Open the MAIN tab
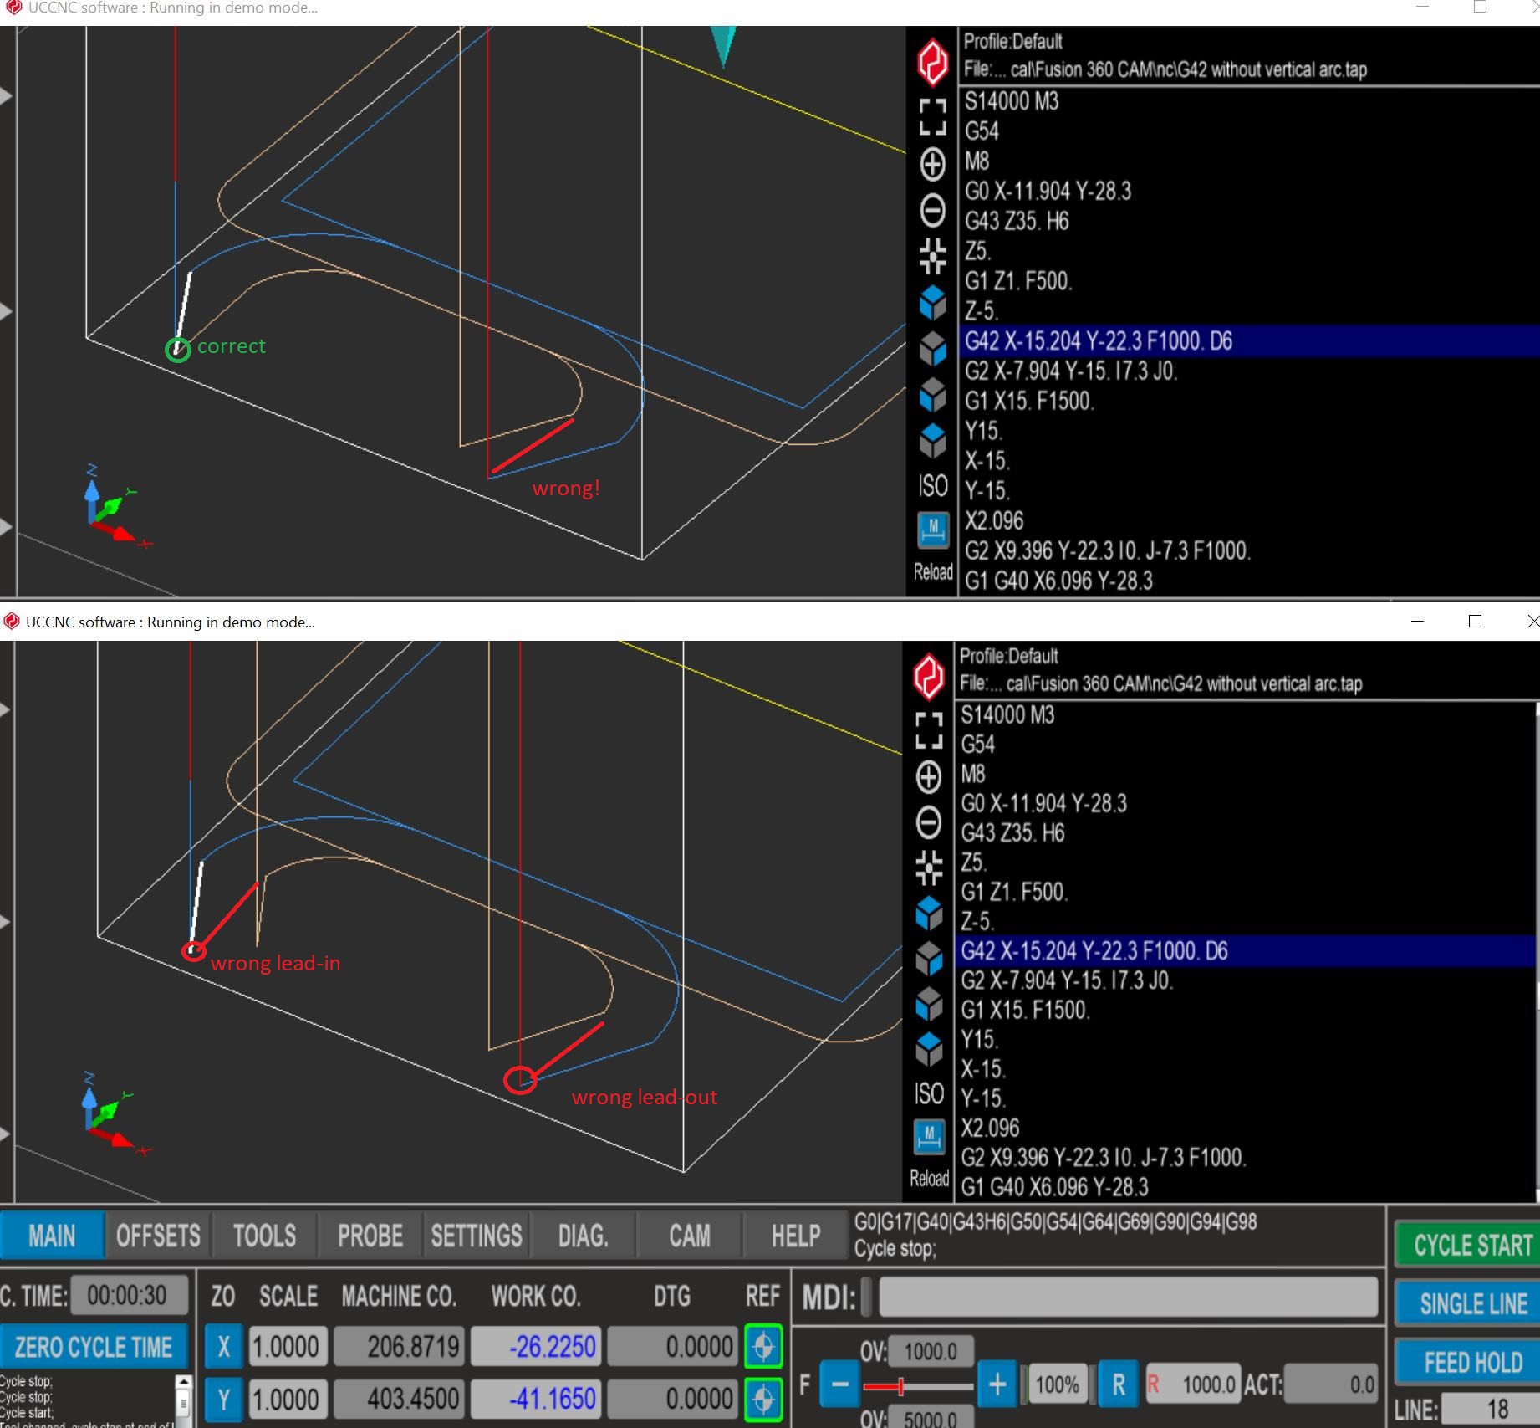This screenshot has height=1428, width=1540. (x=52, y=1236)
